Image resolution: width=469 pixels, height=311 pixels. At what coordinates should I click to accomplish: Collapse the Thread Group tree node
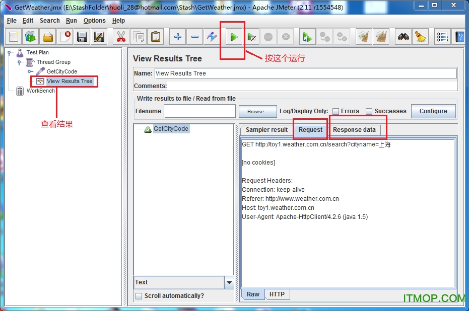(x=20, y=62)
